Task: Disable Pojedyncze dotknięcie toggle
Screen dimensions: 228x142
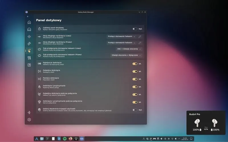Action: pyautogui.click(x=135, y=64)
